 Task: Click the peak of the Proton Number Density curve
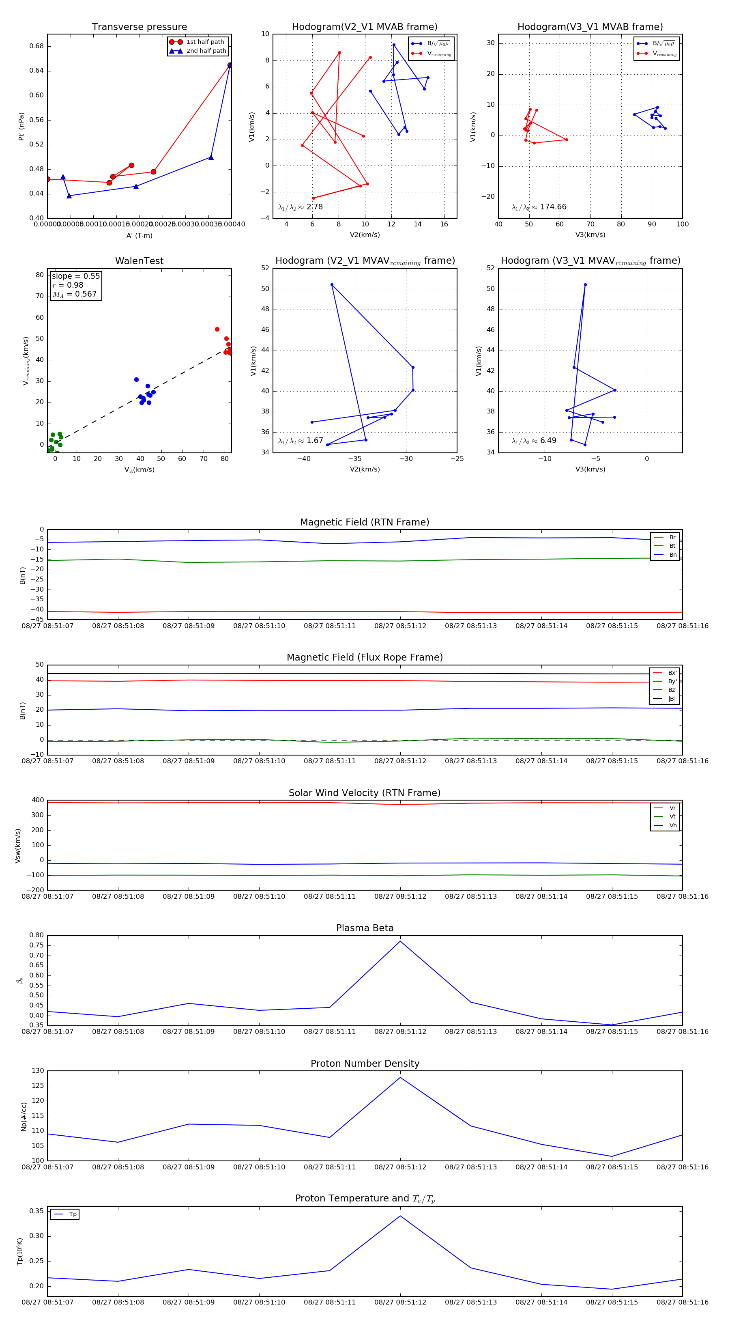point(400,1078)
